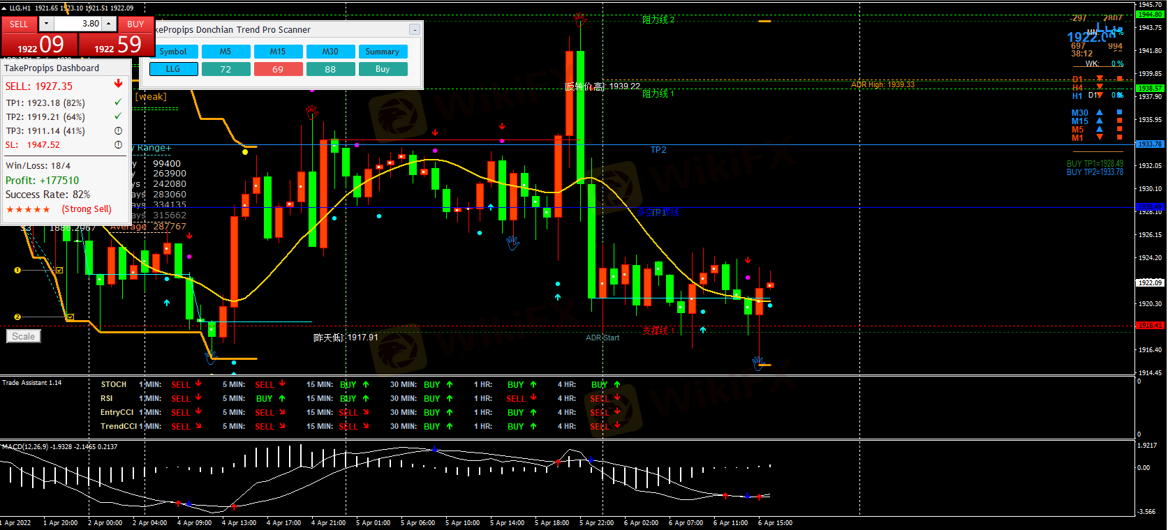
Task: Increase lot size with the up arrow
Action: click(109, 24)
